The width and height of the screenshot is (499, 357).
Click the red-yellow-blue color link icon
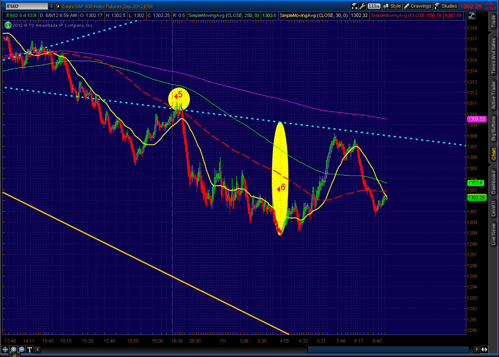pyautogui.click(x=58, y=6)
